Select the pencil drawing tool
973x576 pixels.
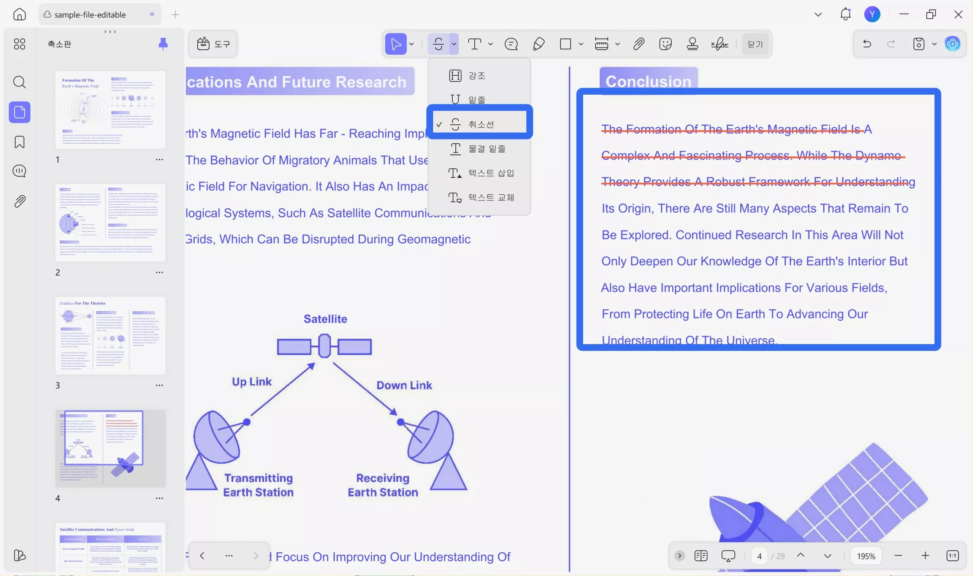point(539,44)
